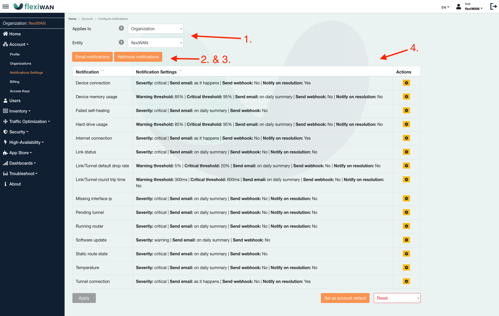Click Email notifications button

[92, 57]
